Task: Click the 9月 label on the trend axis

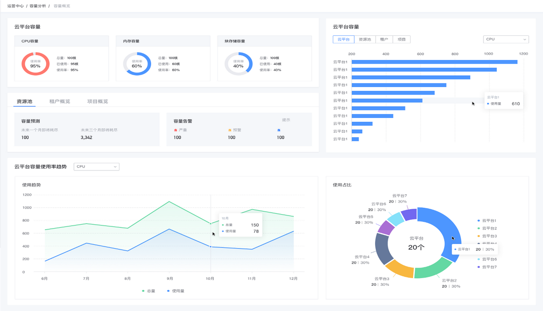Action: pos(170,279)
